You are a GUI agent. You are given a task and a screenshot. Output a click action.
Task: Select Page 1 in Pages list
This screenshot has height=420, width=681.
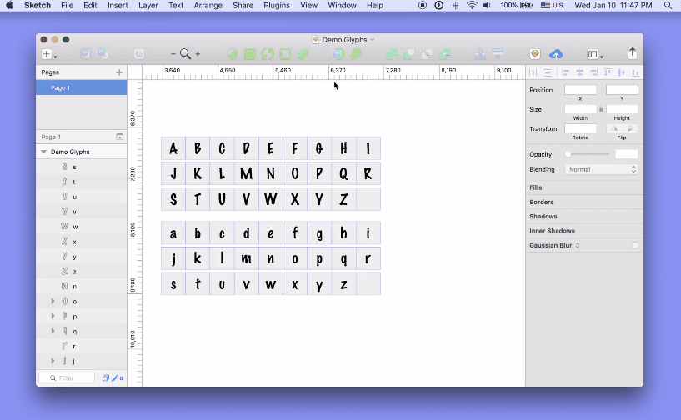tap(81, 87)
